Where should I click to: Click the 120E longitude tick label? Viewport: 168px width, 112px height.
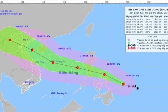[86, 2]
